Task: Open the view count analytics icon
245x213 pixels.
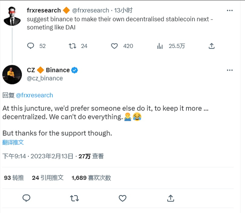Action: (x=160, y=46)
